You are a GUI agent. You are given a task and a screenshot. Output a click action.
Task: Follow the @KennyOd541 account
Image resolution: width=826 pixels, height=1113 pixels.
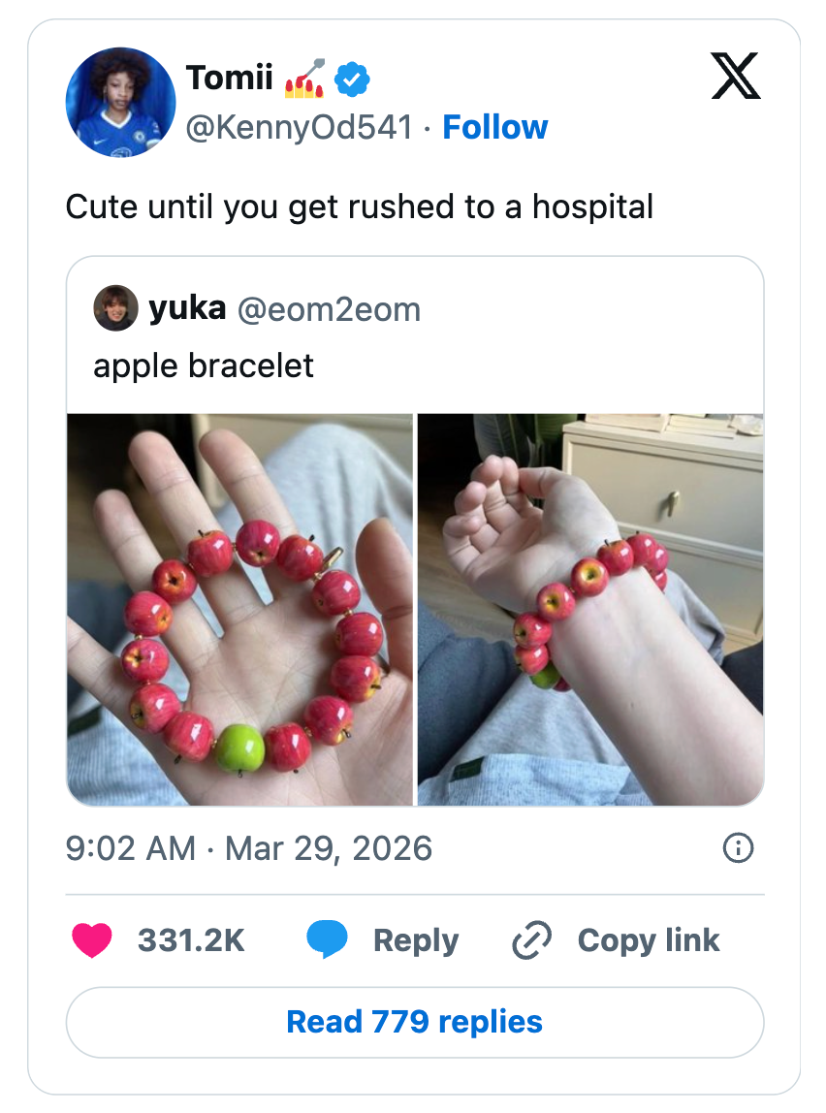pos(494,127)
